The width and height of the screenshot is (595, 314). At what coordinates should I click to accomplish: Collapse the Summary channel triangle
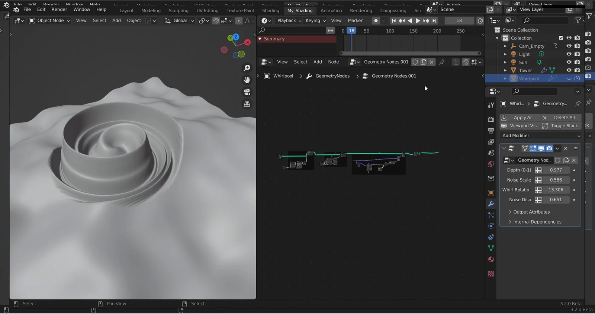(x=260, y=39)
